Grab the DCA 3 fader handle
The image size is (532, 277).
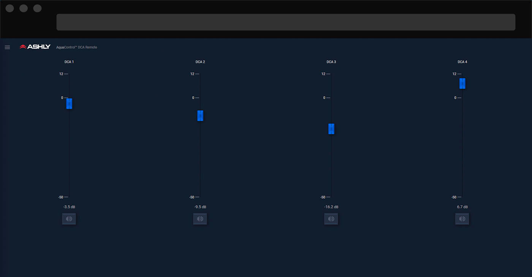(331, 129)
